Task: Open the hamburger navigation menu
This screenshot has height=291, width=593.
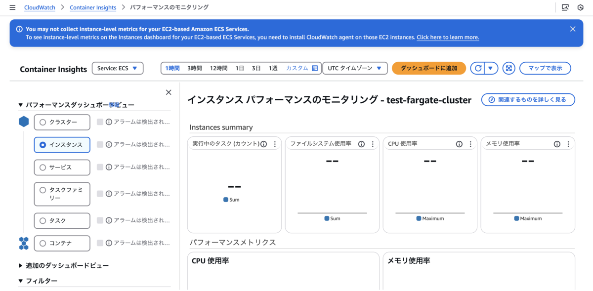Action: 12,7
